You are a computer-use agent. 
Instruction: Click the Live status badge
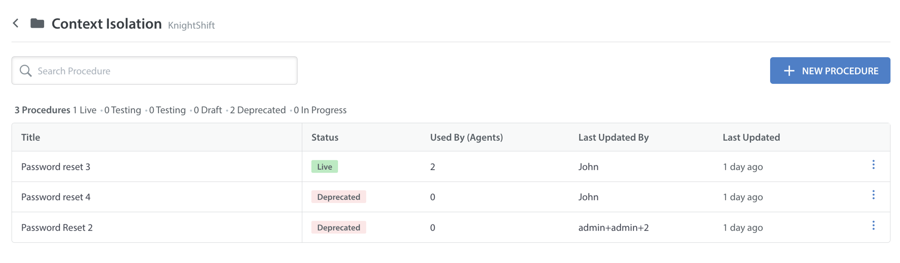tap(324, 167)
